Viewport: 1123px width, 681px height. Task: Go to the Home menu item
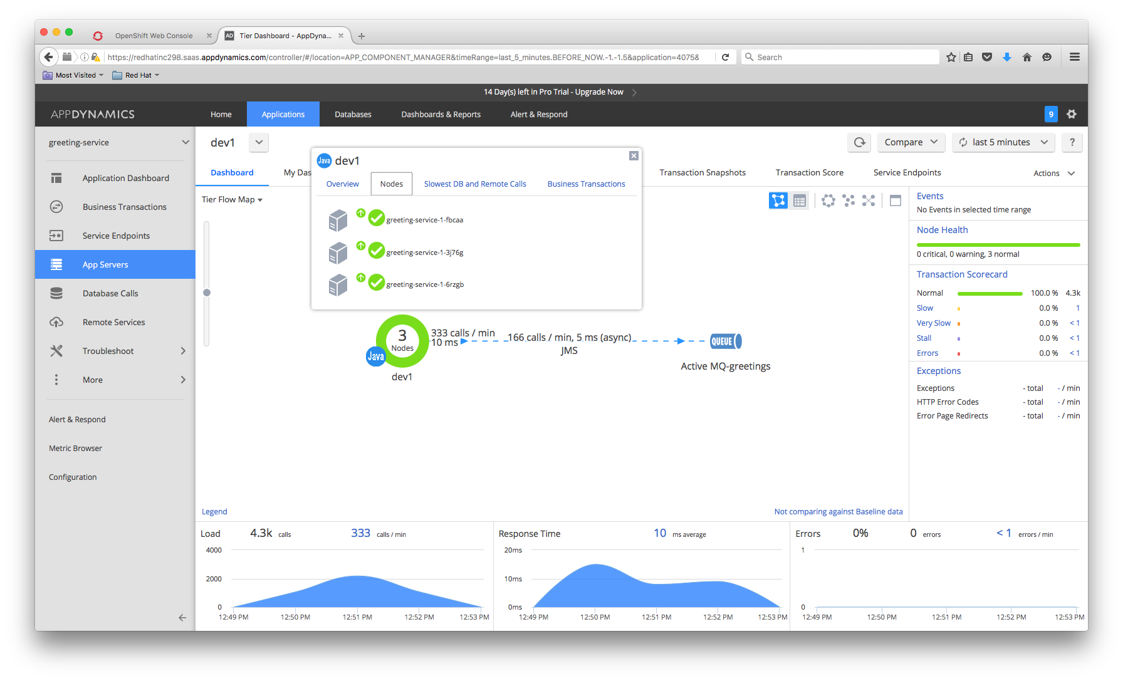pos(221,114)
